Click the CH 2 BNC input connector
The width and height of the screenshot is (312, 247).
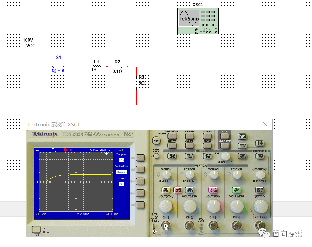(x=190, y=226)
